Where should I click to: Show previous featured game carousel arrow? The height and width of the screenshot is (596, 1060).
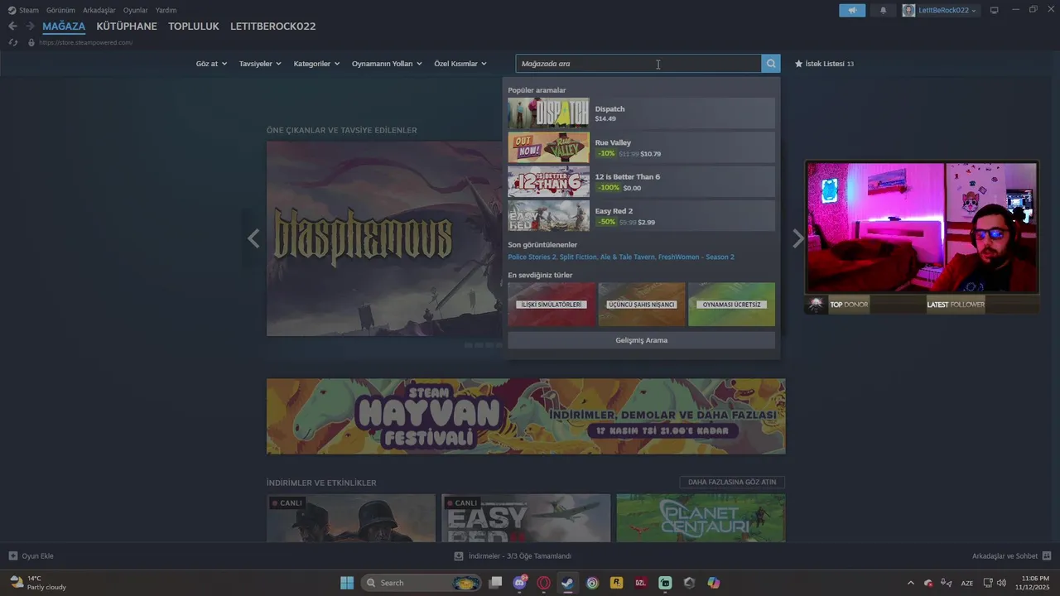click(253, 238)
